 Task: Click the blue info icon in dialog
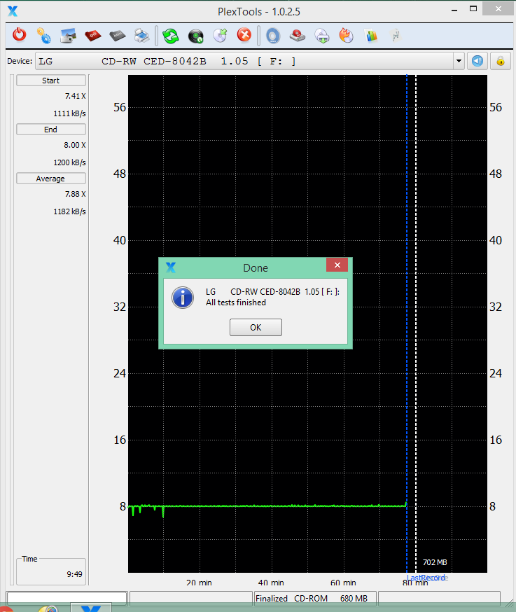183,298
